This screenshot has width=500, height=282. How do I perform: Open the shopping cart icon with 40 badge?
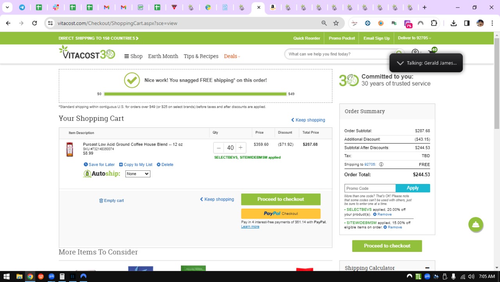click(432, 52)
